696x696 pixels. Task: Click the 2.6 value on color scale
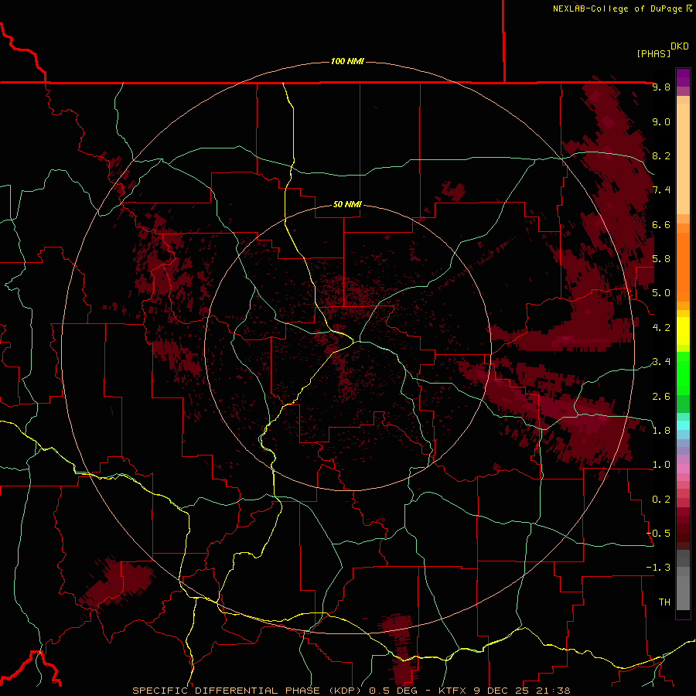(x=661, y=397)
